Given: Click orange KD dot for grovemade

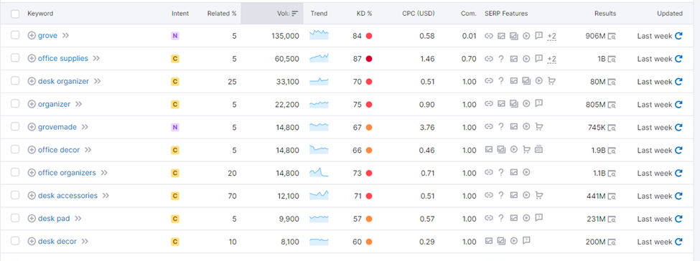Looking at the screenshot, I should point(369,127).
